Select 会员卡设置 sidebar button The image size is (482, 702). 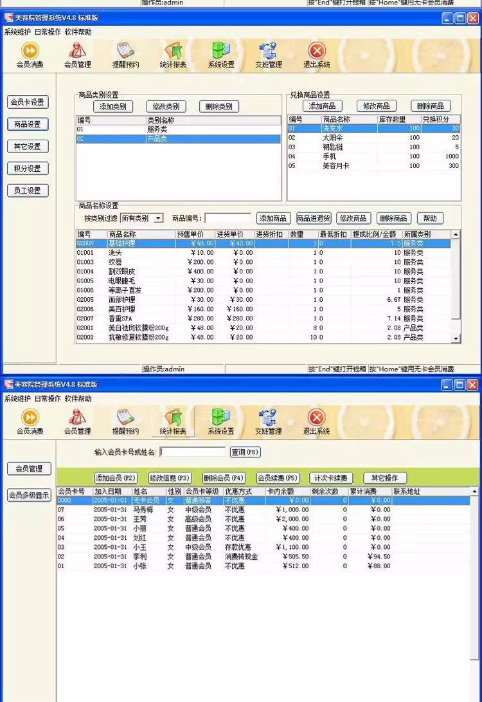[x=28, y=102]
